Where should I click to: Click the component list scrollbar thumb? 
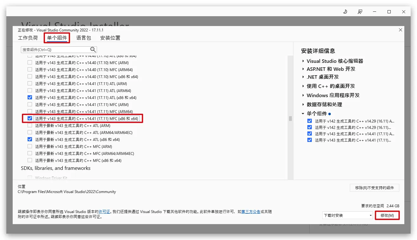pos(290,118)
